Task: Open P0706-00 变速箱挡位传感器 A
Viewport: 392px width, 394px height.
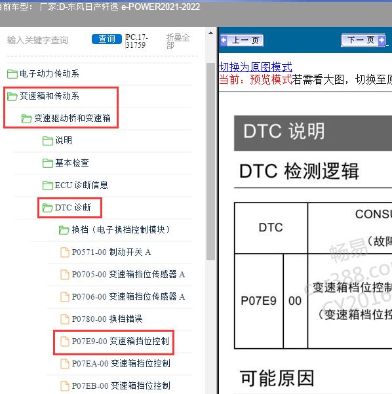Action: click(x=128, y=297)
